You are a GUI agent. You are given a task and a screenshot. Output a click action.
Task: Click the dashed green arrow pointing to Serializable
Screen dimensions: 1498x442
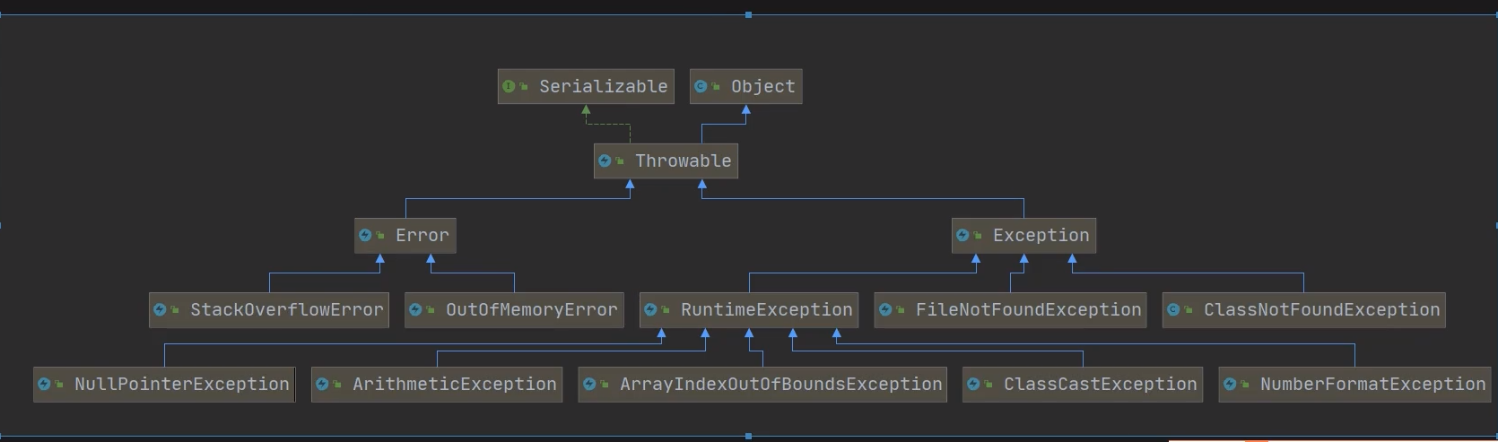coord(587,112)
